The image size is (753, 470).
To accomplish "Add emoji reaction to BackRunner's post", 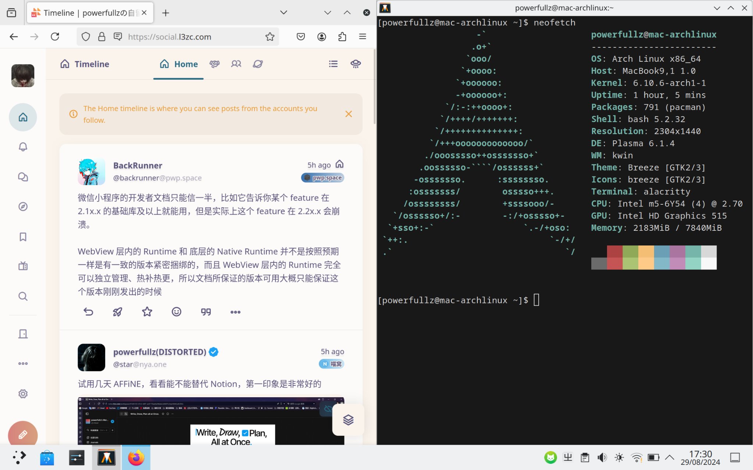I will pos(176,312).
